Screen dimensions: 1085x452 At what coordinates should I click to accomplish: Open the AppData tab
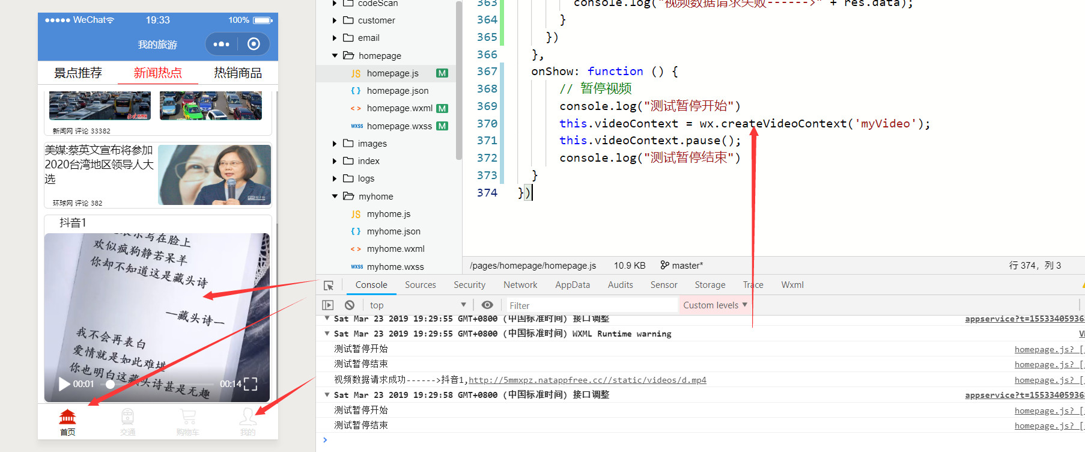click(573, 285)
